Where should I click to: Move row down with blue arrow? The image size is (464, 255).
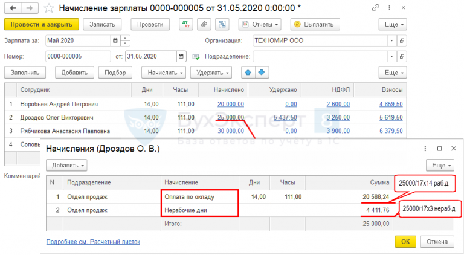(261, 73)
